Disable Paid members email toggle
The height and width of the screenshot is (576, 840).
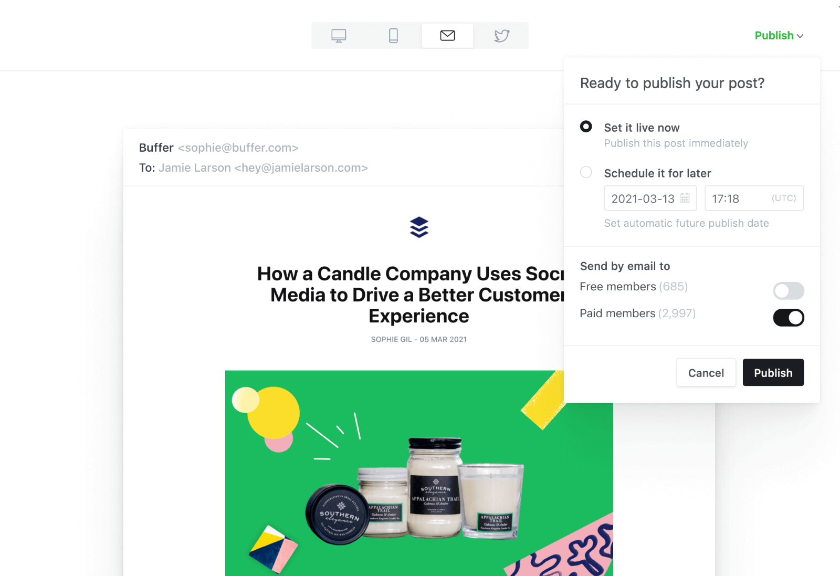[789, 318]
